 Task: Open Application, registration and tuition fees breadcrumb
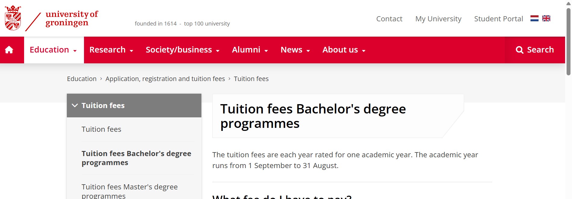click(x=165, y=79)
